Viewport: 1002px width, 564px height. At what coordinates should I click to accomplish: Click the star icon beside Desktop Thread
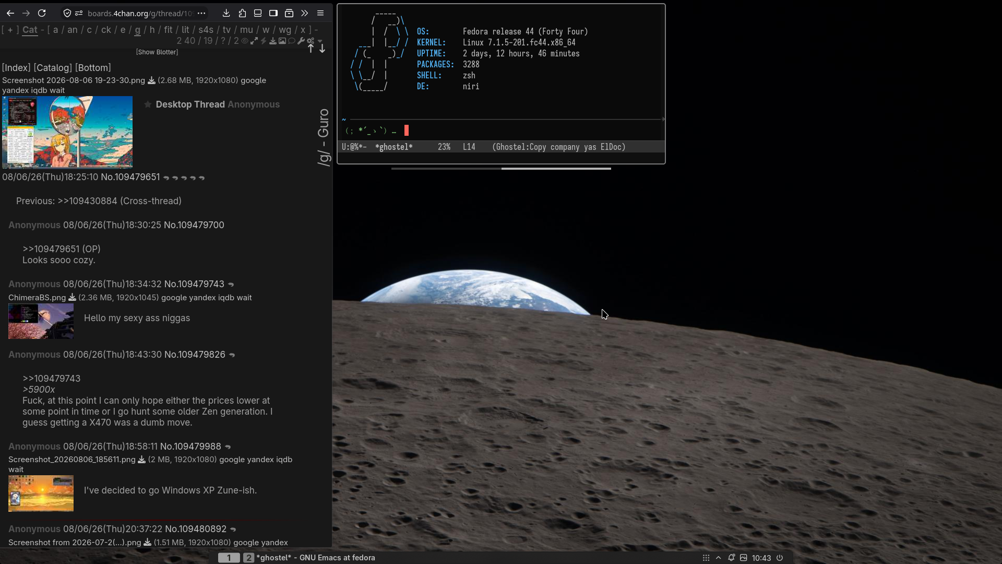tap(148, 104)
